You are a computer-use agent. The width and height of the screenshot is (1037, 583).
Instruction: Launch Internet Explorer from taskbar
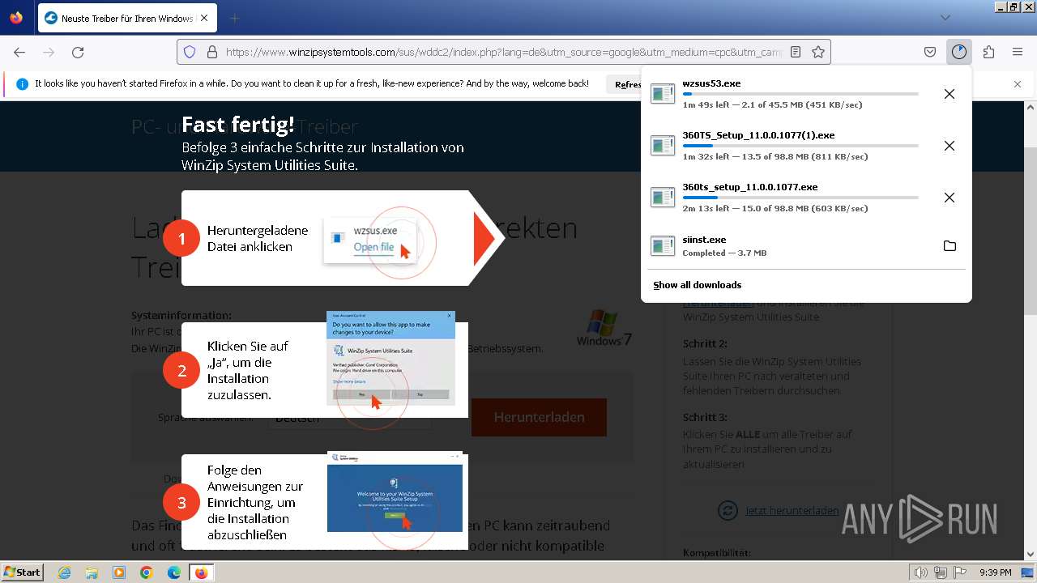pos(65,572)
